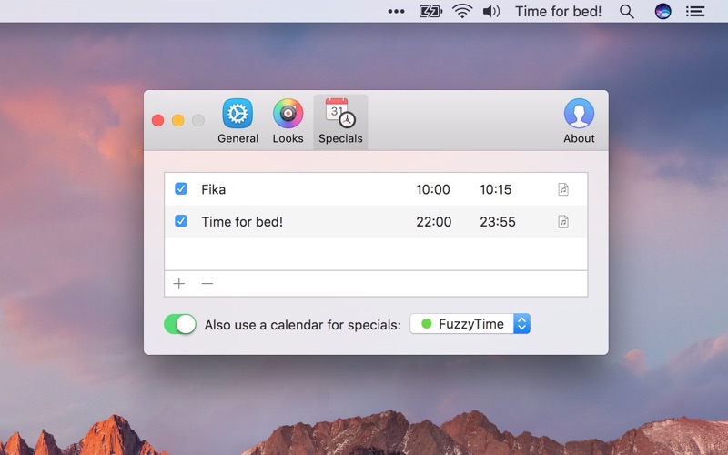Select the Specials tab
This screenshot has height=455, width=728.
[x=340, y=122]
